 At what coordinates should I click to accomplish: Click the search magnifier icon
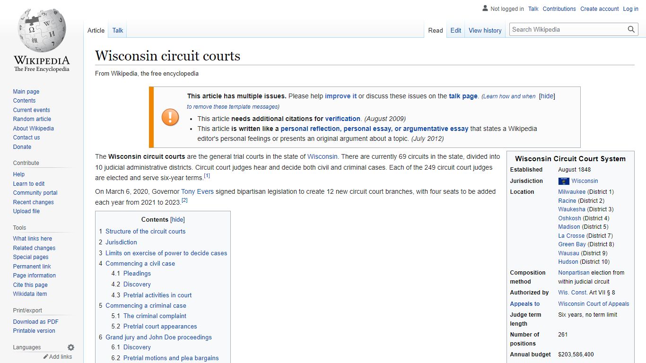coord(631,29)
